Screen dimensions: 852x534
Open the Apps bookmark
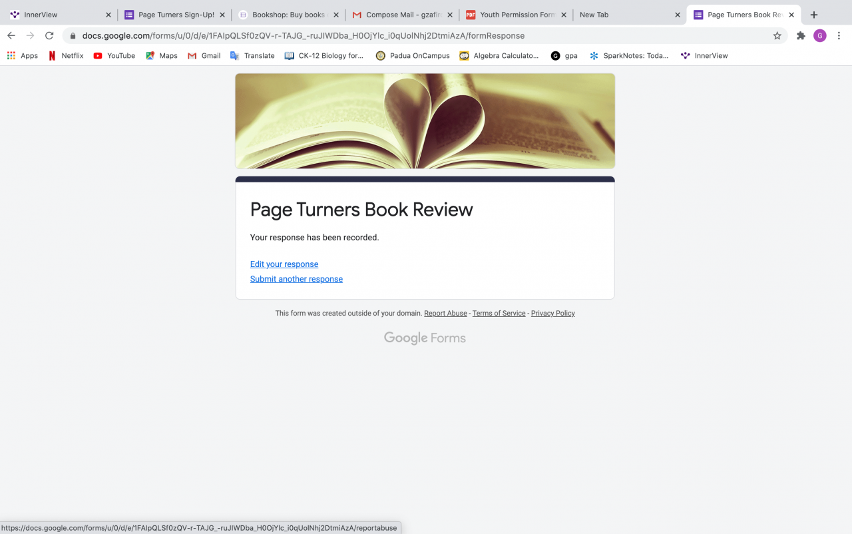pyautogui.click(x=23, y=56)
